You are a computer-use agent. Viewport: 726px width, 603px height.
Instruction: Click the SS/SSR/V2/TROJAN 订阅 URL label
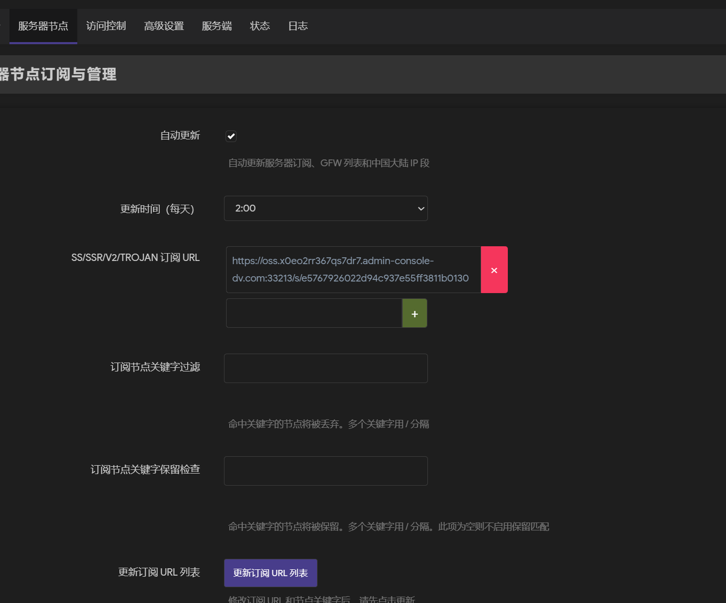[136, 257]
